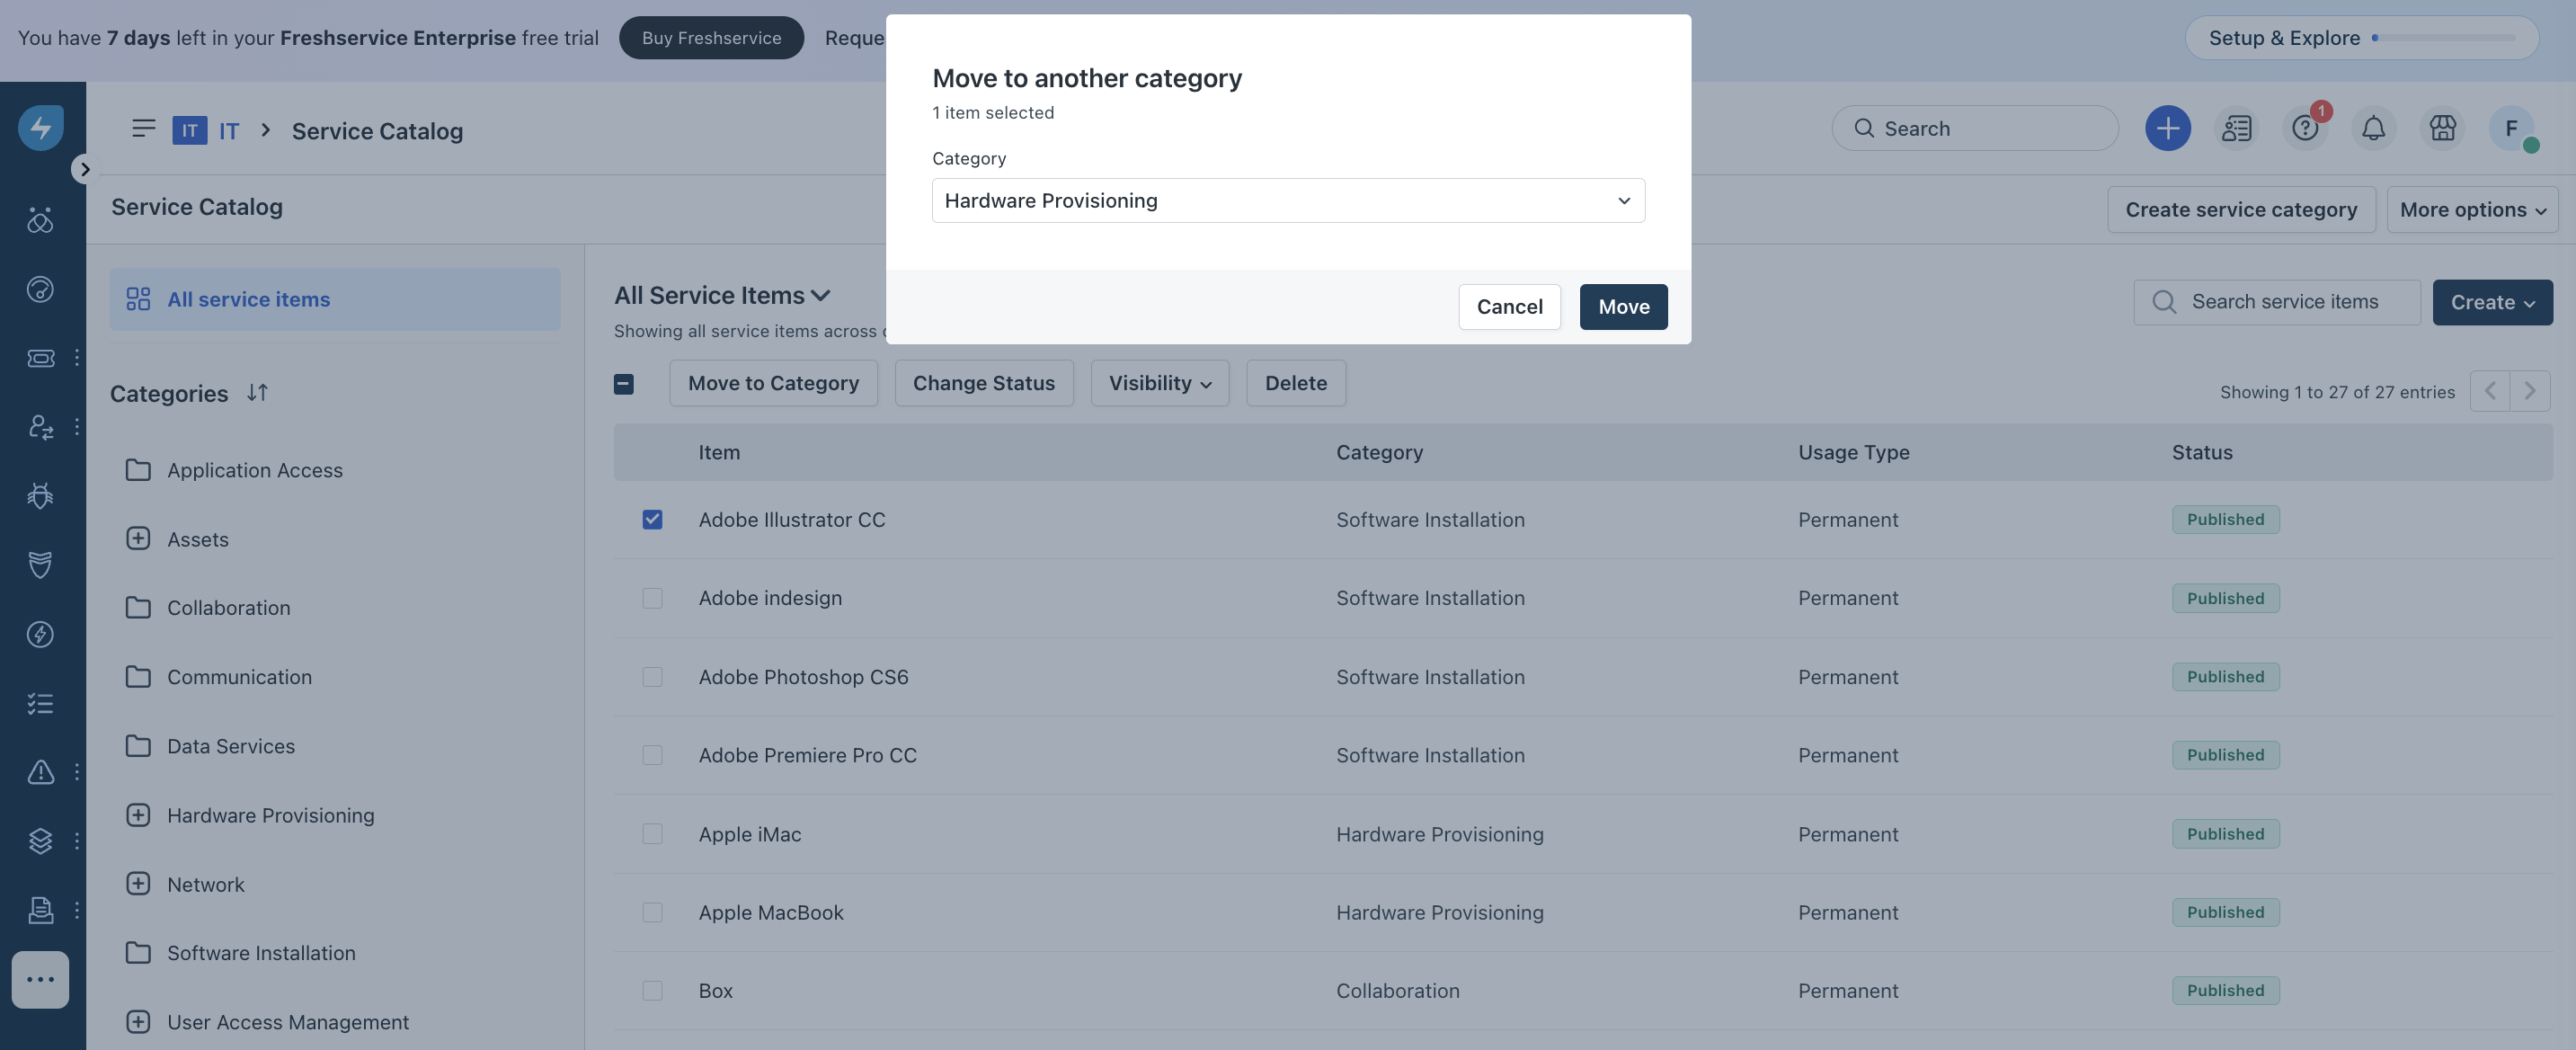Click the Freshservice lightning logo icon
This screenshot has height=1050, width=2576.
click(41, 127)
